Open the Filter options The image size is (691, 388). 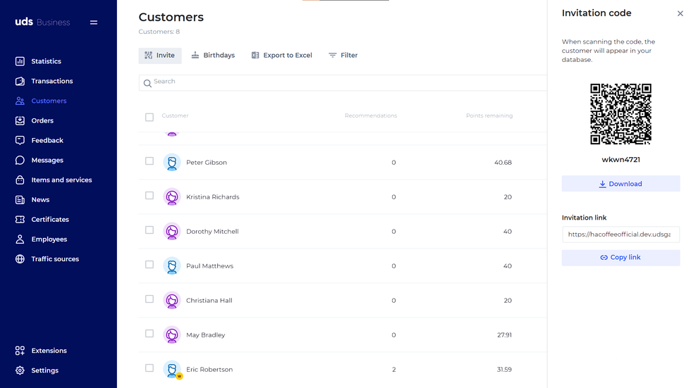coord(343,56)
